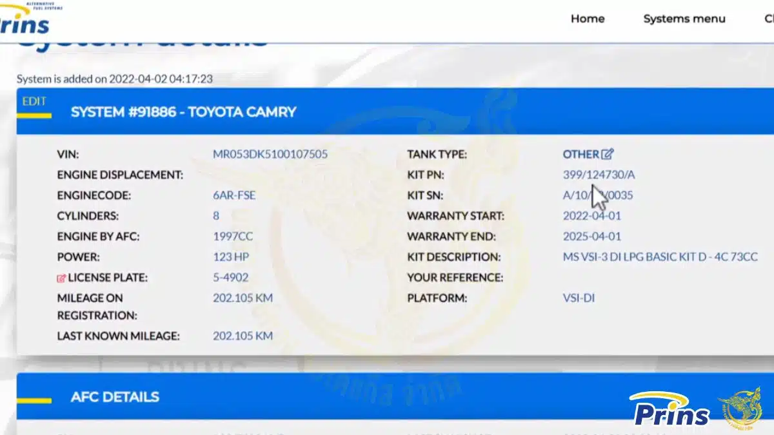Click the VIN field label
The height and width of the screenshot is (435, 774).
pos(68,154)
